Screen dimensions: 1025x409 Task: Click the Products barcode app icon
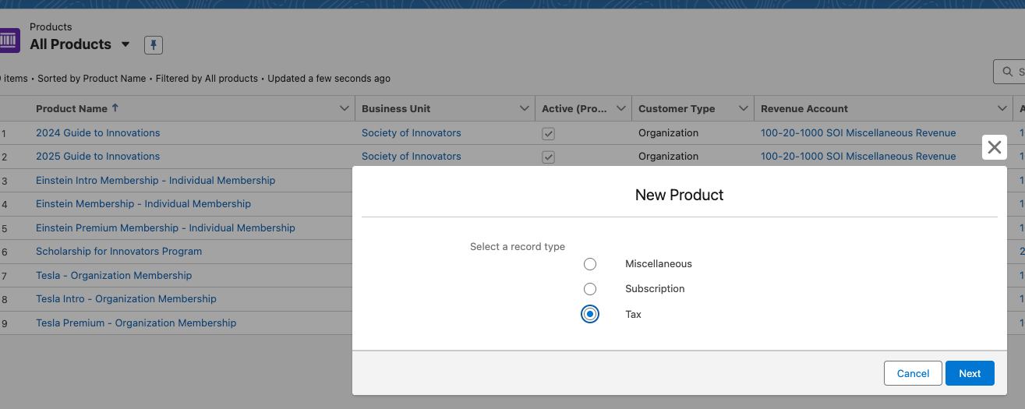9,41
